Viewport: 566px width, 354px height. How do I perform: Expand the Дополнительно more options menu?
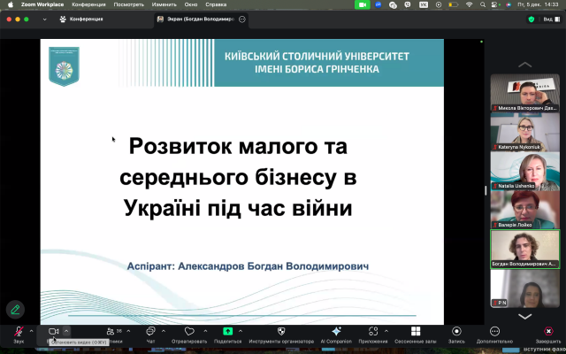click(x=494, y=332)
